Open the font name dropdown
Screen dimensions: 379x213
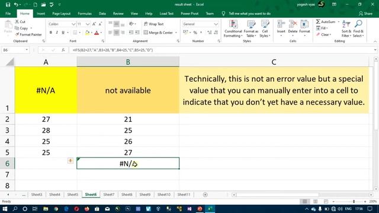tap(73, 24)
